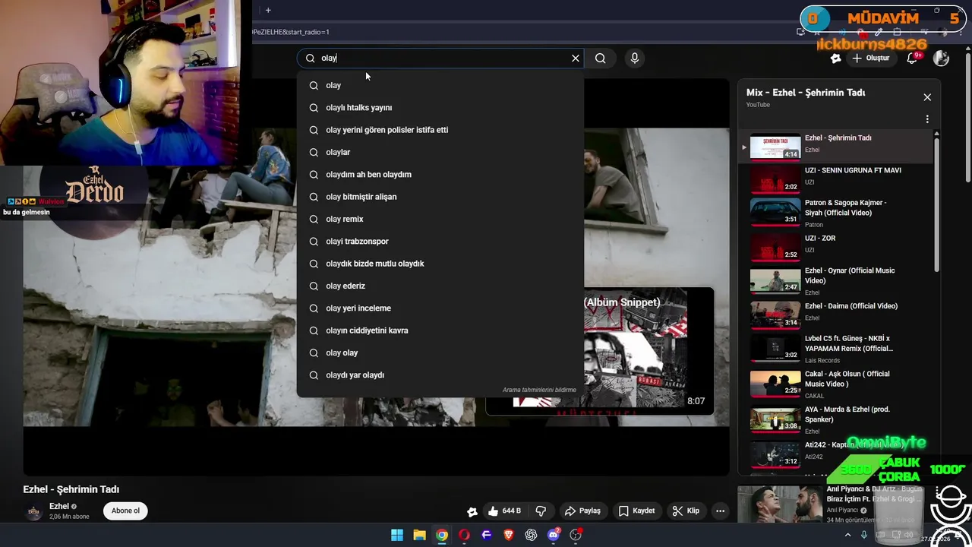Open the OBS Studio taskbar icon
Viewport: 972px width, 547px height.
click(576, 535)
